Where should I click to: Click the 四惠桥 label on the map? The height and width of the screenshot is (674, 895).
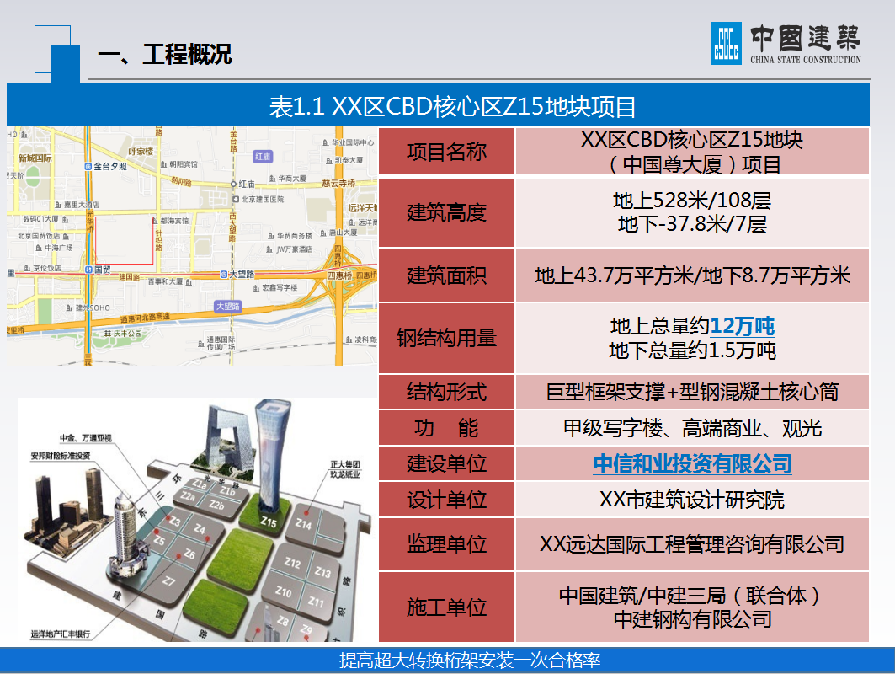pos(339,275)
